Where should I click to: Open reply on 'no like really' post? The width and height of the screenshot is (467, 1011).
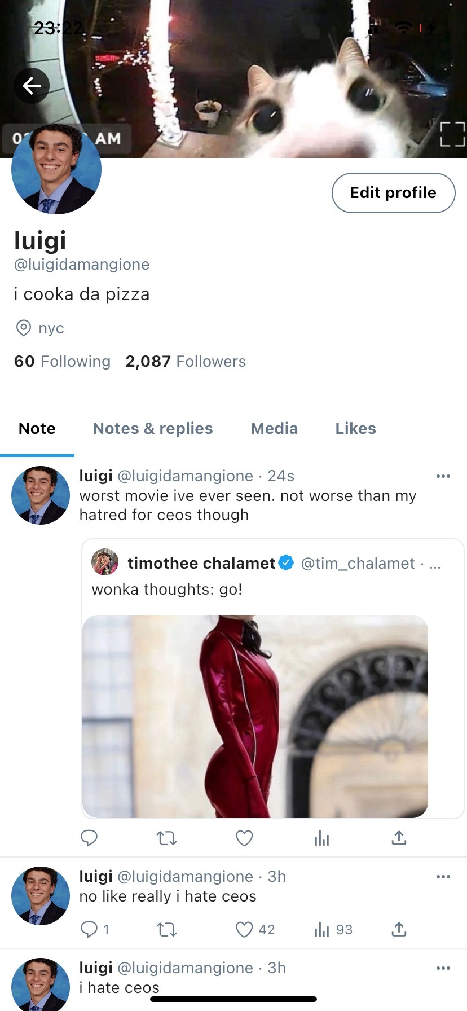click(x=89, y=929)
